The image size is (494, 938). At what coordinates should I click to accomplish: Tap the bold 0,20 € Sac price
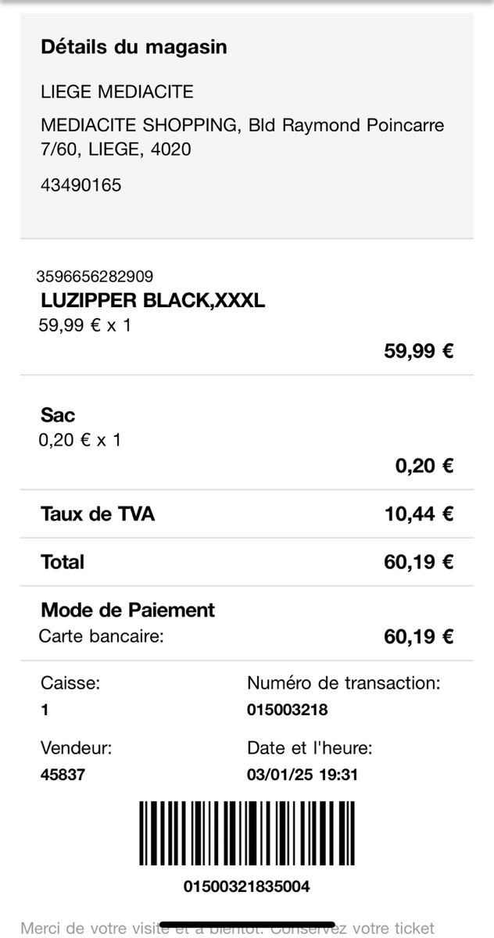pyautogui.click(x=424, y=467)
